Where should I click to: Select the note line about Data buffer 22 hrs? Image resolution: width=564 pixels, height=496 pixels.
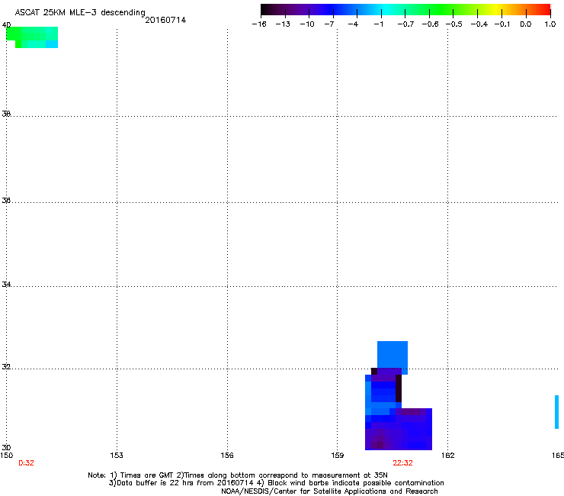click(x=276, y=483)
